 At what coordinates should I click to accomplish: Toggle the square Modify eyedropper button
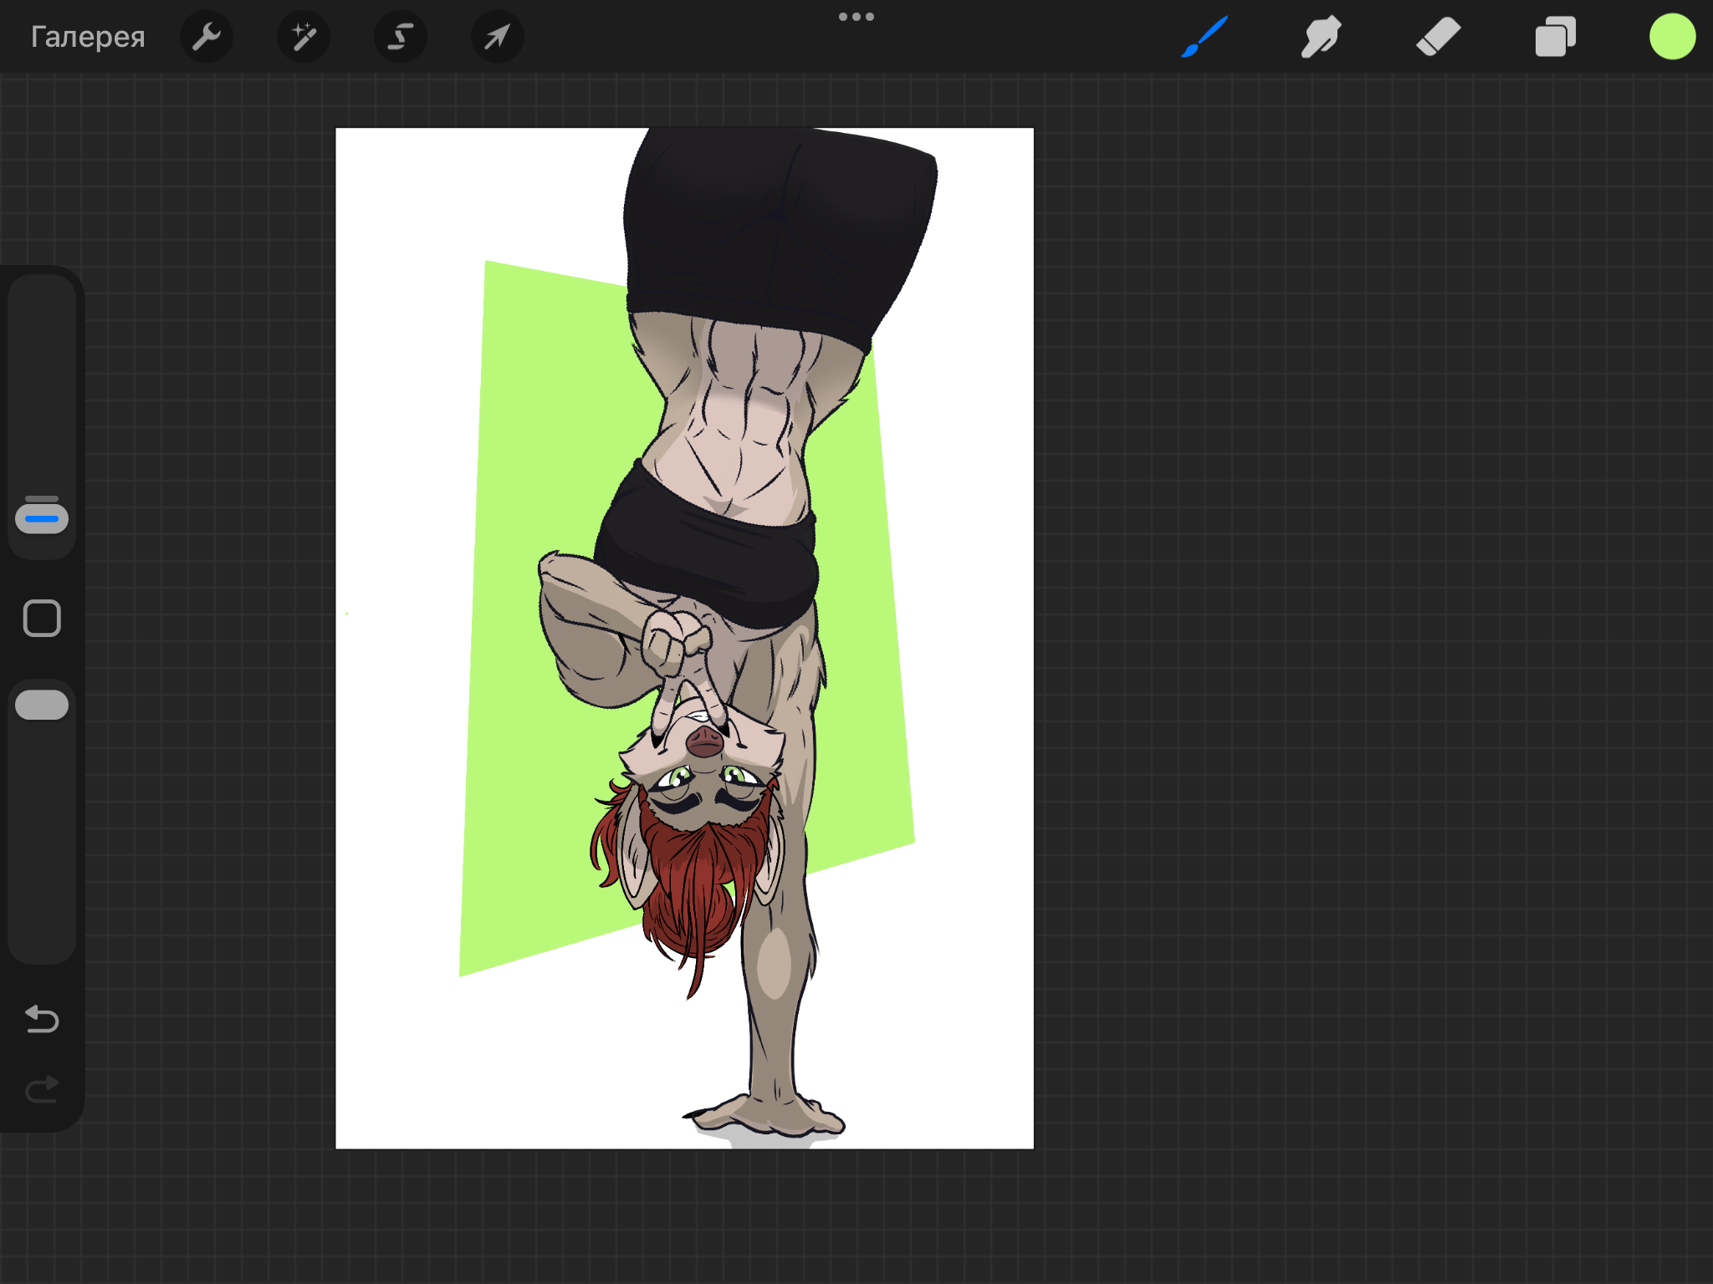click(x=42, y=619)
